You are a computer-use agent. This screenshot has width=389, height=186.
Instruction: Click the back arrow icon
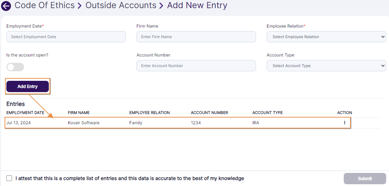tap(6, 6)
